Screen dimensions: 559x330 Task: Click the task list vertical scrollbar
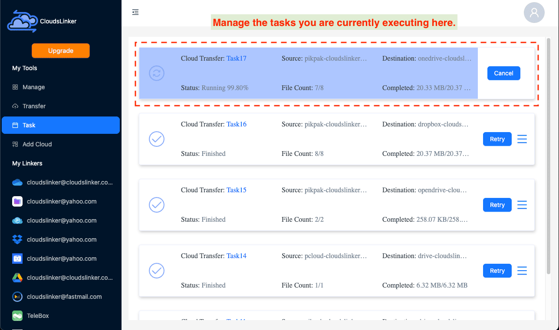(x=549, y=156)
